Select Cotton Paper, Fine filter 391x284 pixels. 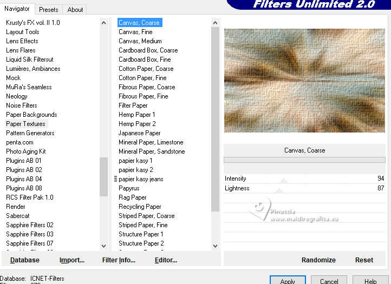click(x=142, y=78)
